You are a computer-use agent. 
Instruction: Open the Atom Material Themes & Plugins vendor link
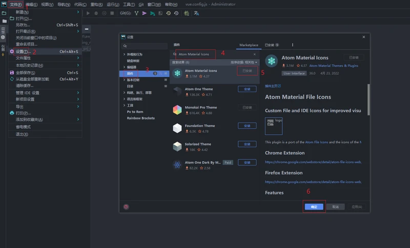tap(334, 66)
